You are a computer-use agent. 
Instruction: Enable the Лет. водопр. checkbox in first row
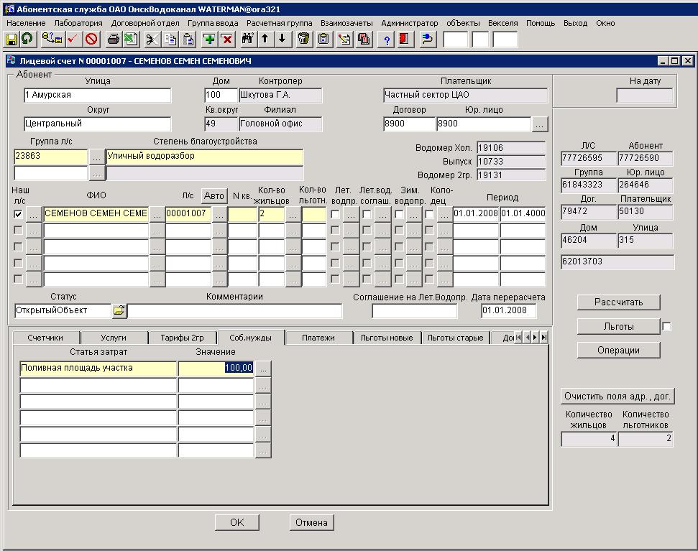(x=335, y=214)
